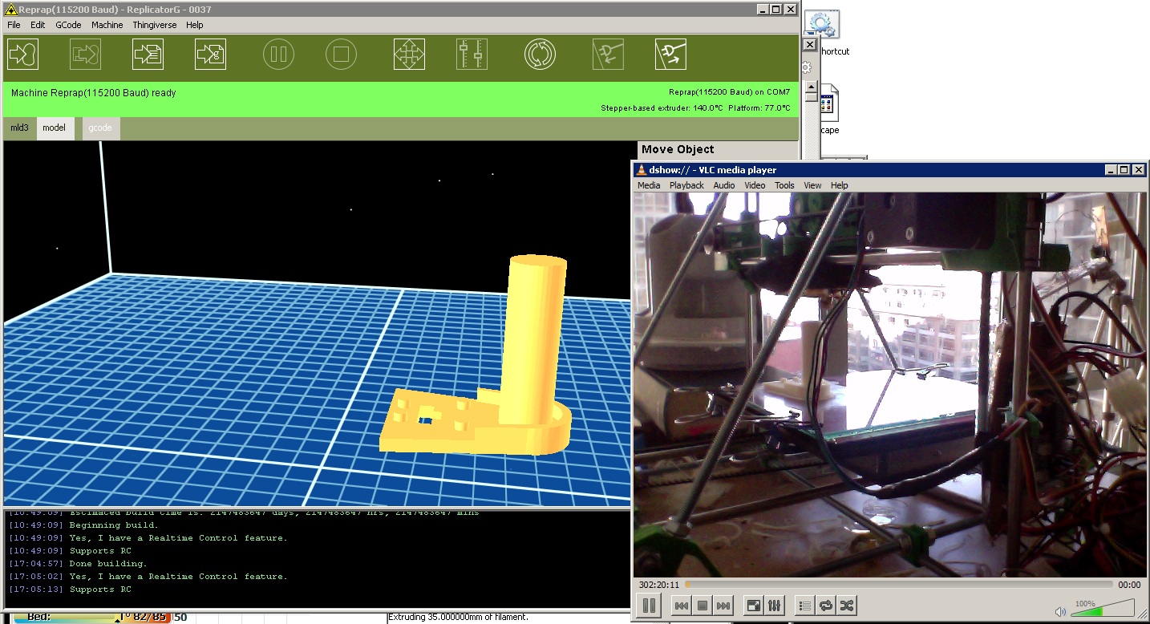Open VLC extended settings equalizer icon
This screenshot has width=1150, height=624.
click(775, 606)
